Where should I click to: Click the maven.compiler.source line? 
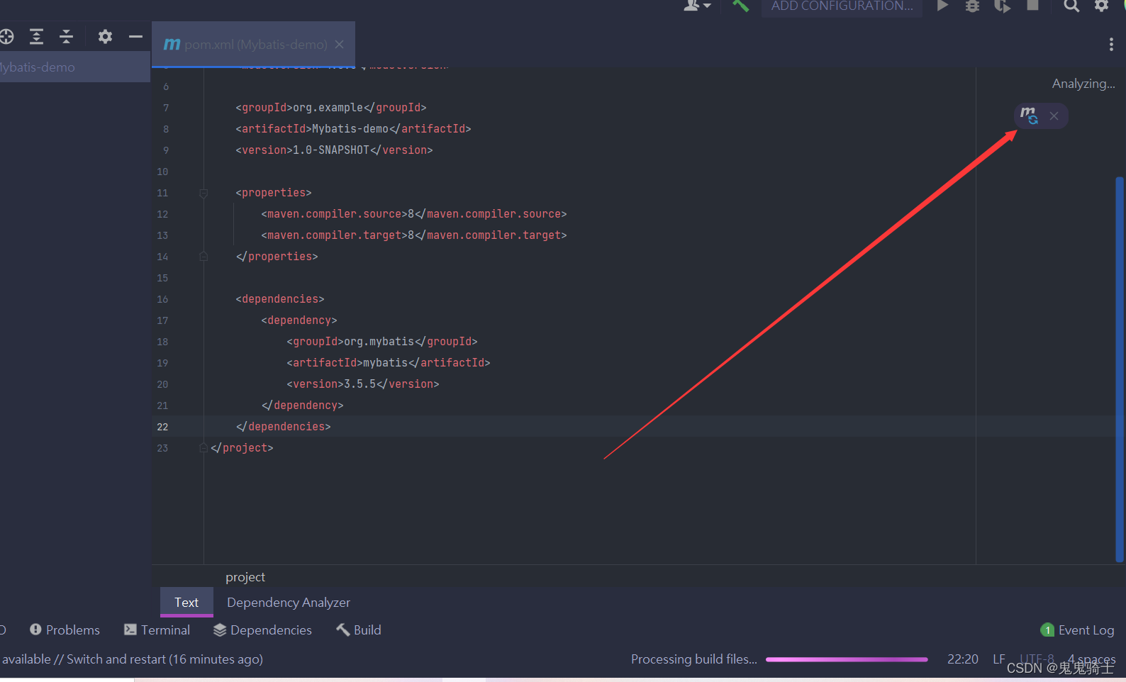tap(414, 214)
